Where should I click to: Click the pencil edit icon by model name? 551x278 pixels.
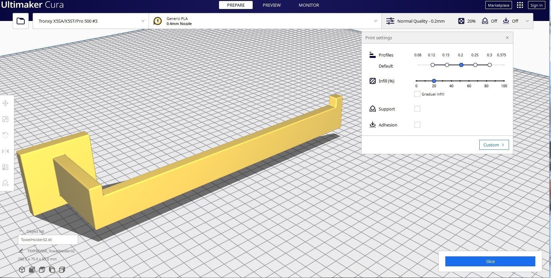pos(21,251)
